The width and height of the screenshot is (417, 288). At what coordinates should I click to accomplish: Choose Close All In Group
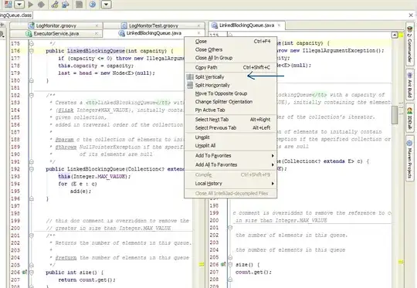(231, 58)
